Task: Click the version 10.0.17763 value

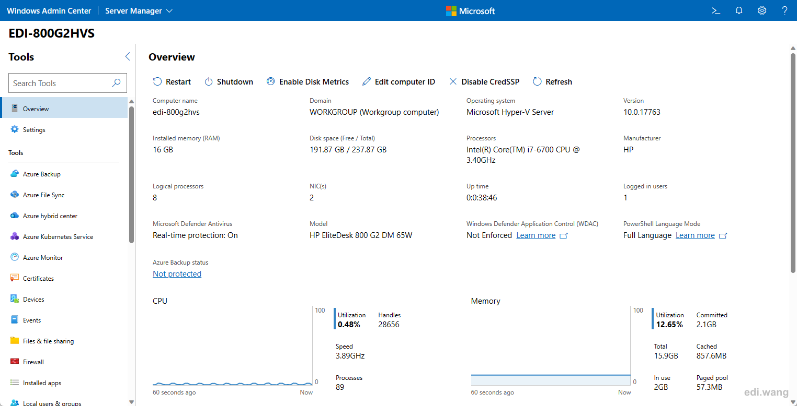Action: pyautogui.click(x=642, y=112)
